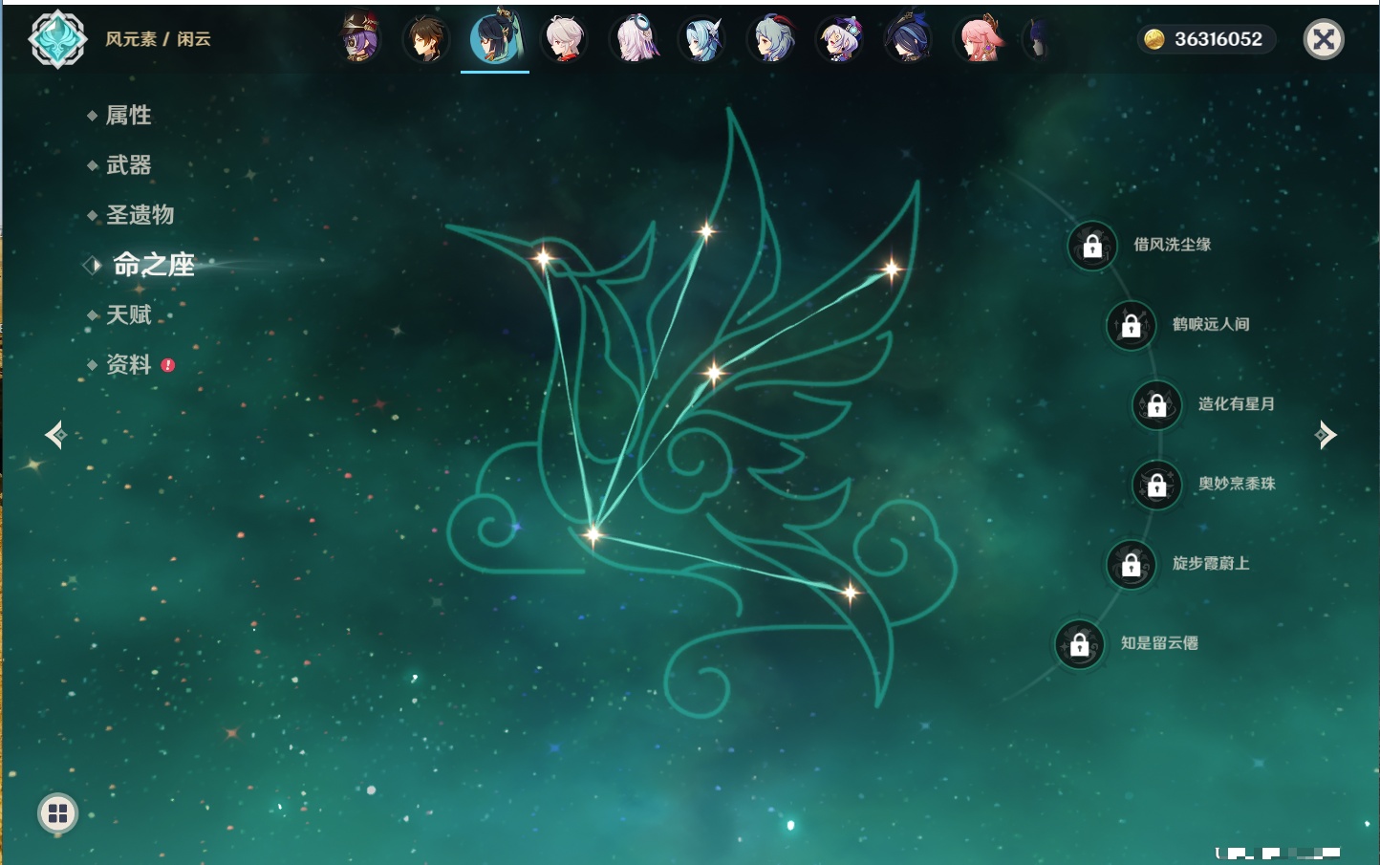Select the 命之座 constellation tab
The height and width of the screenshot is (865, 1380).
[x=153, y=265]
